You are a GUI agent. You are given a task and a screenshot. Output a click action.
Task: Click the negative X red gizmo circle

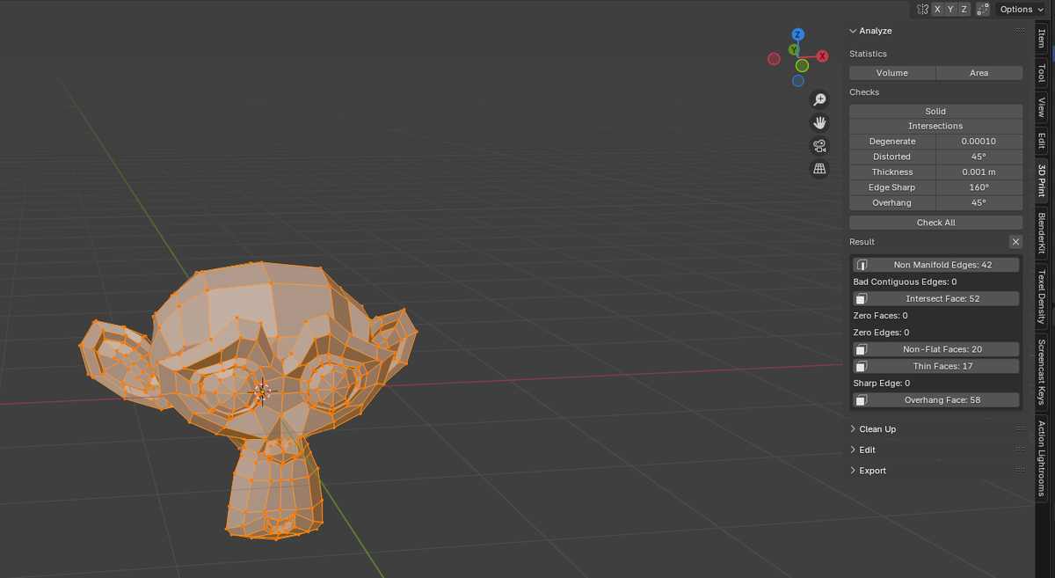[774, 59]
